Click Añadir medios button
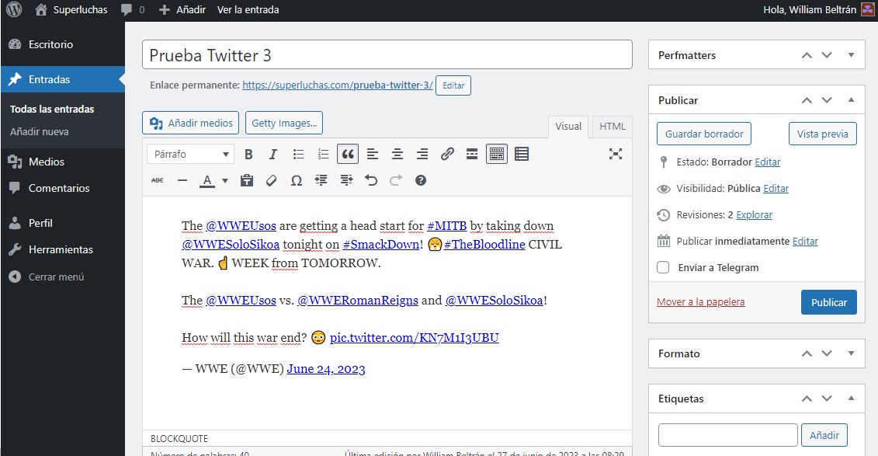Image resolution: width=878 pixels, height=456 pixels. pyautogui.click(x=190, y=123)
